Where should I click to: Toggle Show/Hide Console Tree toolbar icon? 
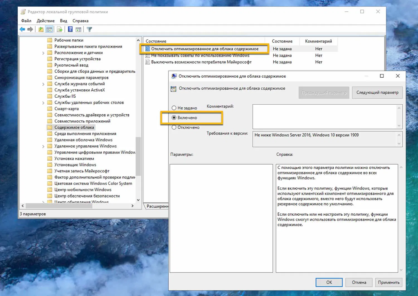point(49,29)
